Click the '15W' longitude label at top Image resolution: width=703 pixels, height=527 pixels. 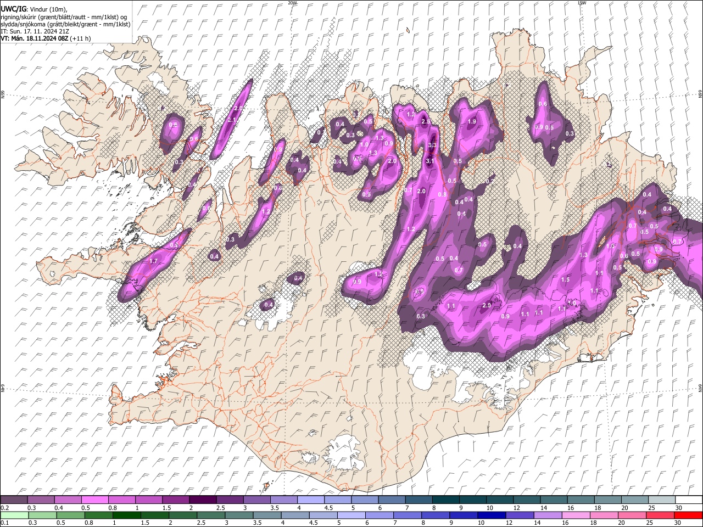click(582, 3)
